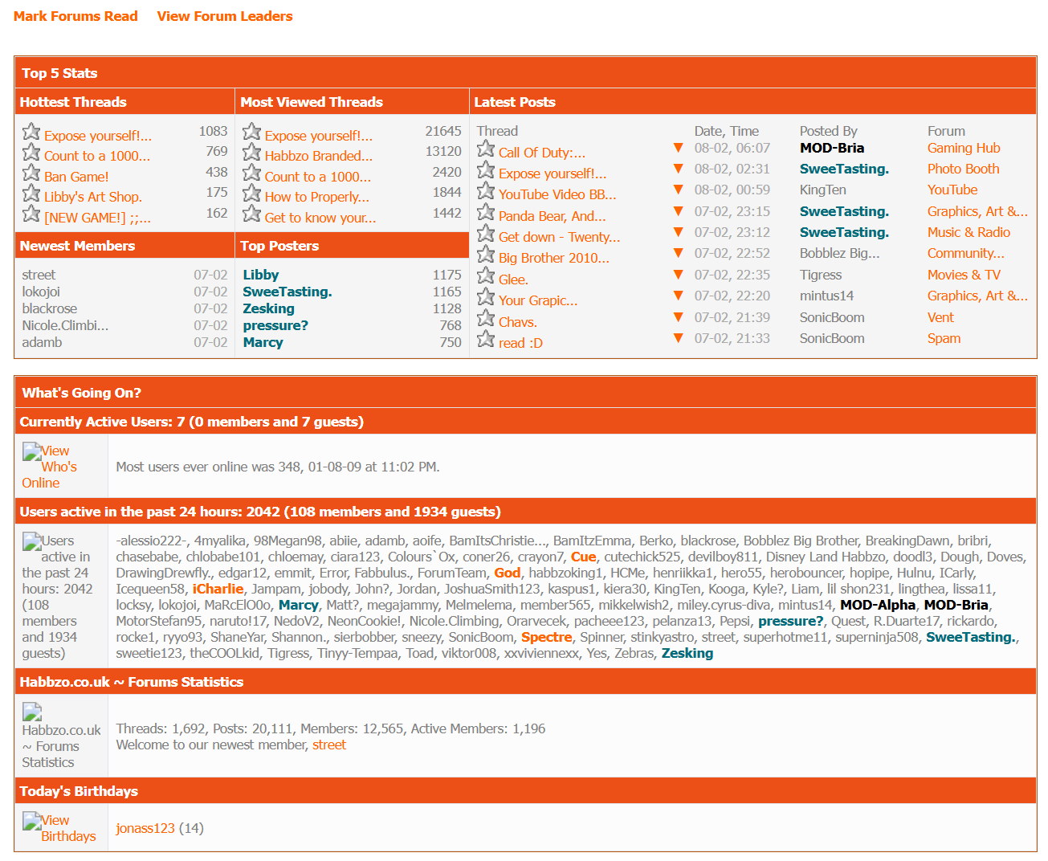This screenshot has width=1048, height=861.
Task: Open jonass123 birthday profile link
Action: (145, 828)
